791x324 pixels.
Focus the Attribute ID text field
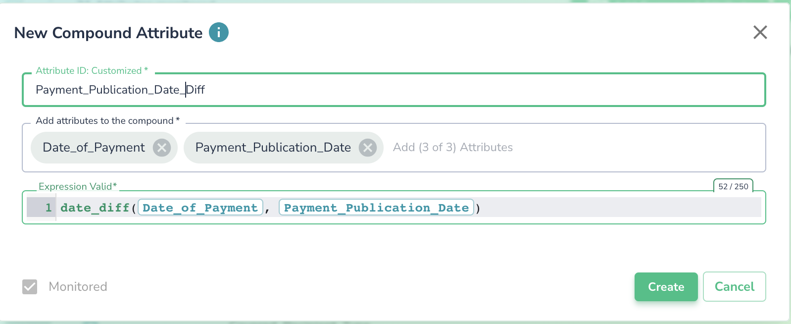(394, 90)
